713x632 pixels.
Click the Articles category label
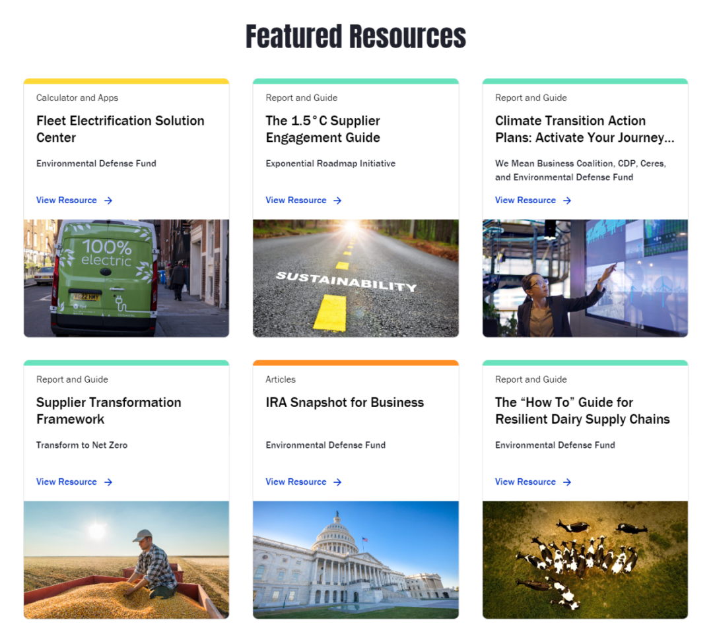click(281, 379)
